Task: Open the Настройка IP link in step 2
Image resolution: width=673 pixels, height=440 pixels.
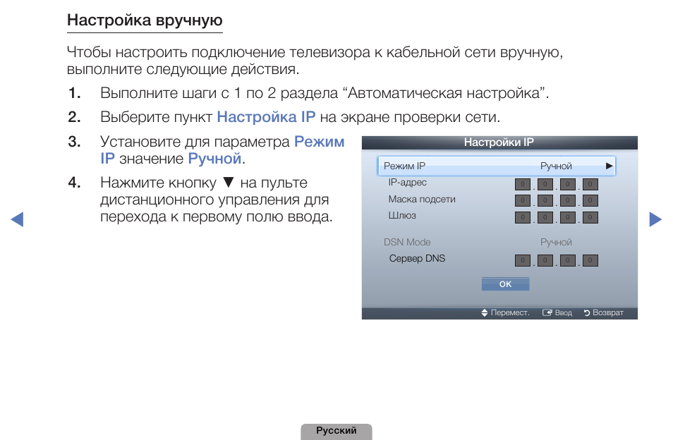Action: pos(266,117)
